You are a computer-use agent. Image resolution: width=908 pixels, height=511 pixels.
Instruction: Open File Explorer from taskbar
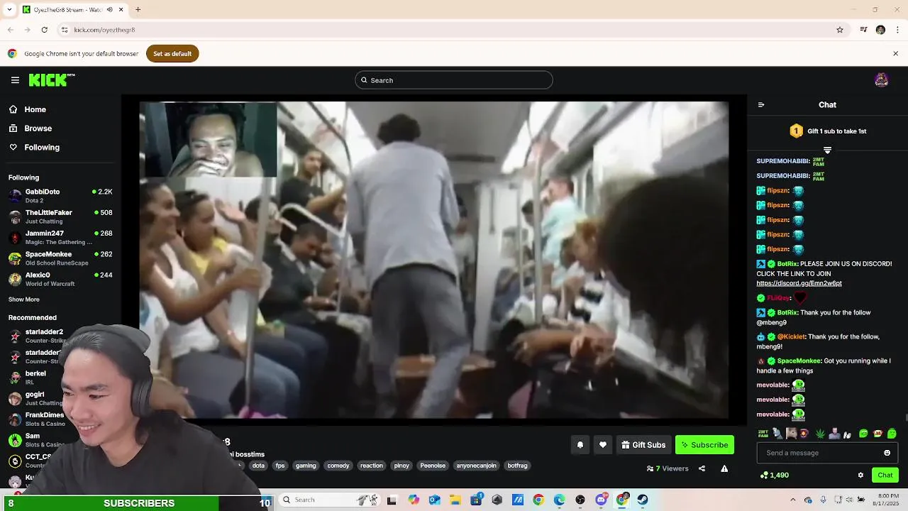[x=455, y=500]
